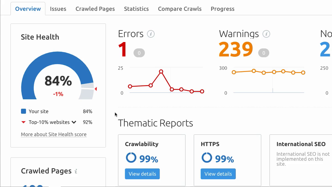Expand the Top-10% websites comparison dropdown
The width and height of the screenshot is (332, 187).
[74, 122]
